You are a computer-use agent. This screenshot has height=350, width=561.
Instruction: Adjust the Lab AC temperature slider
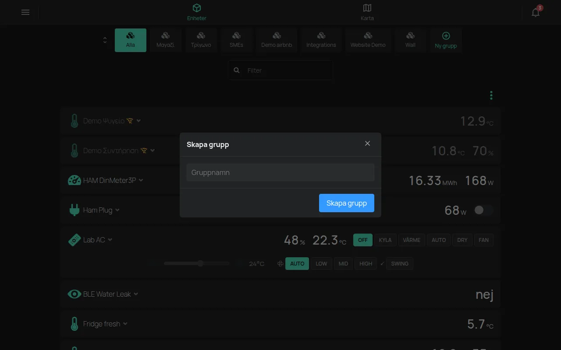click(x=196, y=263)
